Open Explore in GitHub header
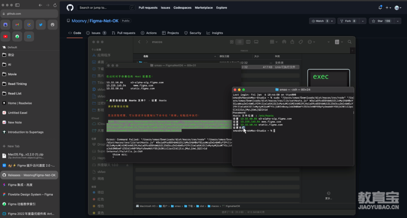 (x=222, y=8)
